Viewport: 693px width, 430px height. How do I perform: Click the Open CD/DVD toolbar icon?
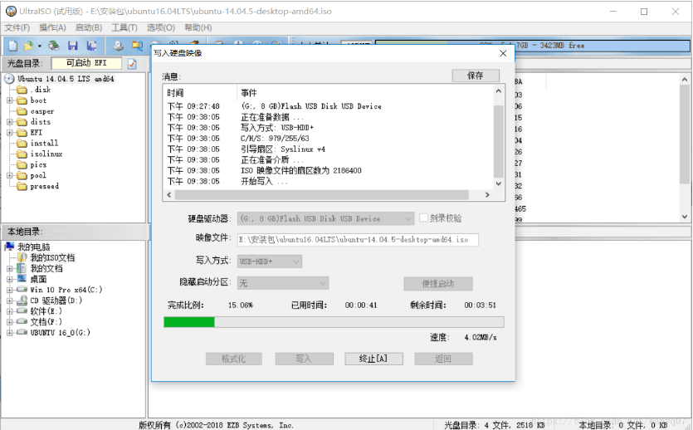[x=54, y=46]
